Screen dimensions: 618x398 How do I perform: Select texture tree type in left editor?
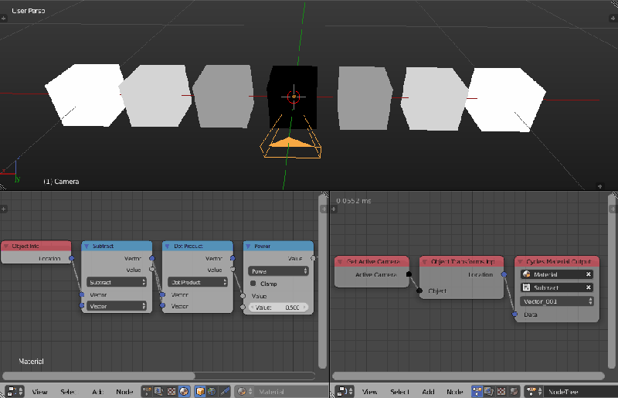pos(171,391)
